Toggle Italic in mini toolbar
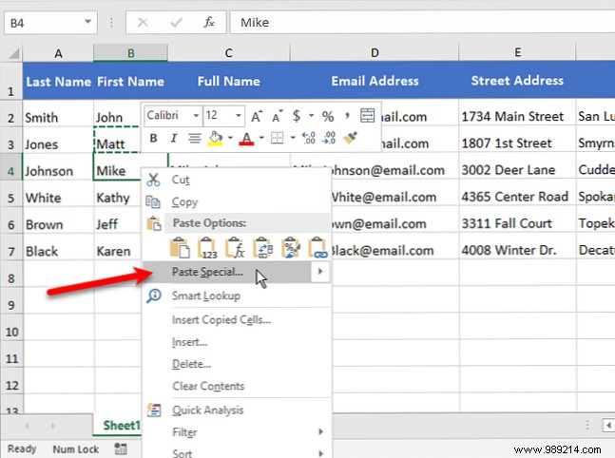This screenshot has height=458, width=615. (174, 138)
